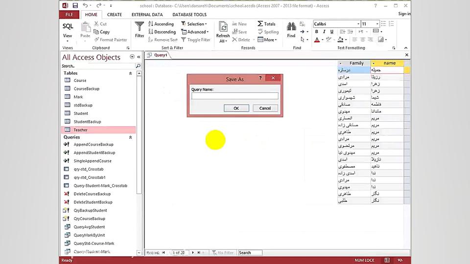The width and height of the screenshot is (470, 264).
Task: Click the Query Name text field
Action: coord(235,96)
